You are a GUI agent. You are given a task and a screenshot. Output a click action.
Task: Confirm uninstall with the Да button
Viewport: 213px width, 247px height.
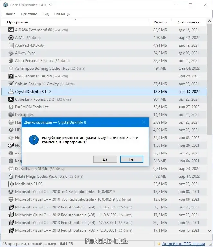point(105,159)
